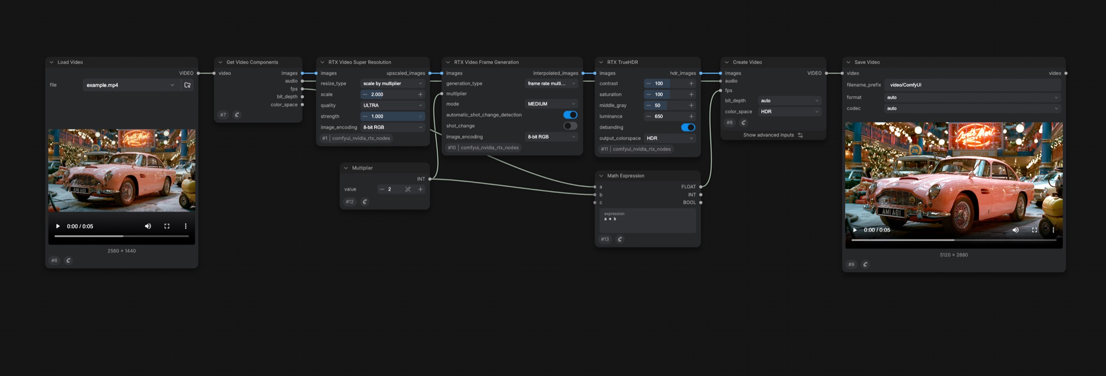Viewport: 1106px width, 376px height.
Task: Play the Load Video preview
Action: pyautogui.click(x=58, y=226)
